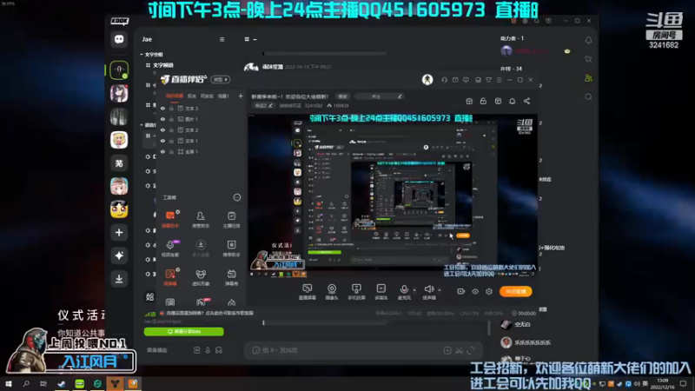Click the bell icon above the stream preview
Screen dimensions: 695x391
512,101
